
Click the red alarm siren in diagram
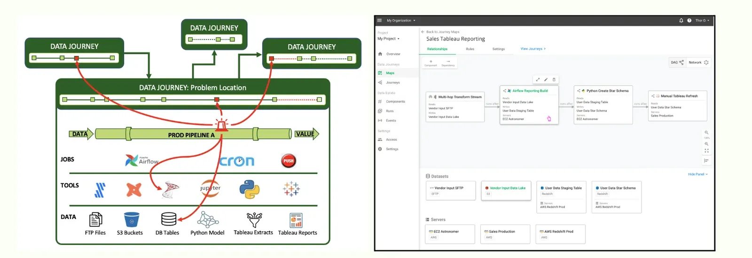[221, 125]
